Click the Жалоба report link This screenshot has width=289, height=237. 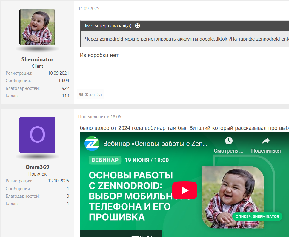90,95
